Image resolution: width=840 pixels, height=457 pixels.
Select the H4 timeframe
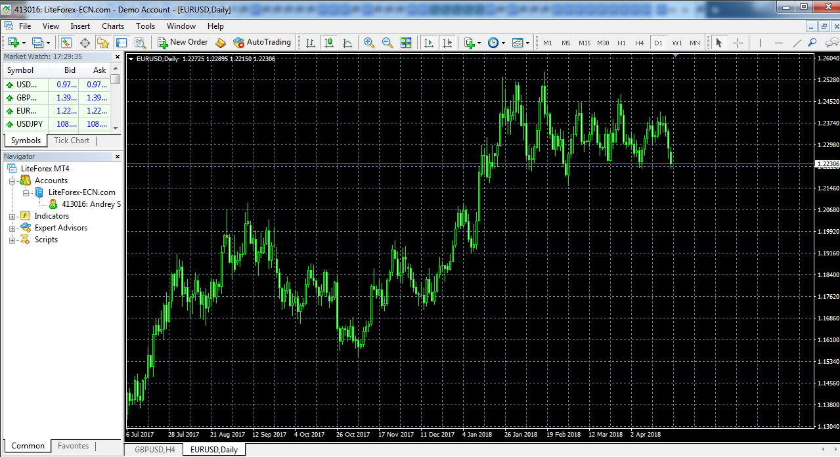[640, 43]
